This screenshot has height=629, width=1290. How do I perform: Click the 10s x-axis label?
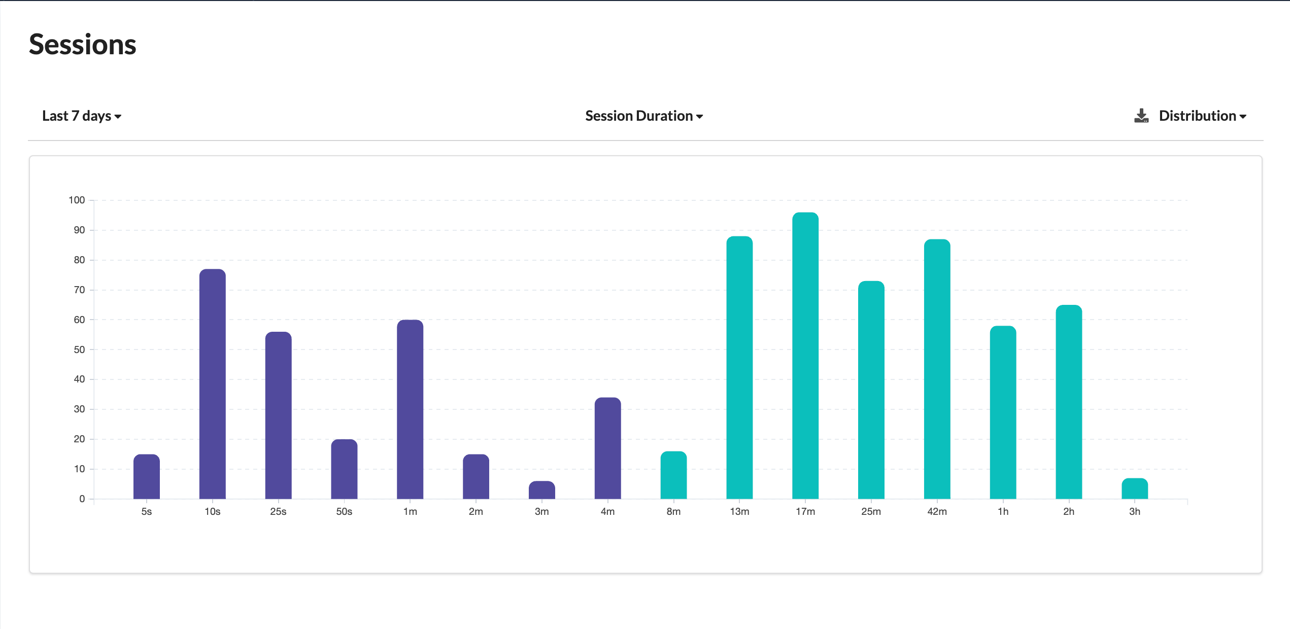pos(213,512)
